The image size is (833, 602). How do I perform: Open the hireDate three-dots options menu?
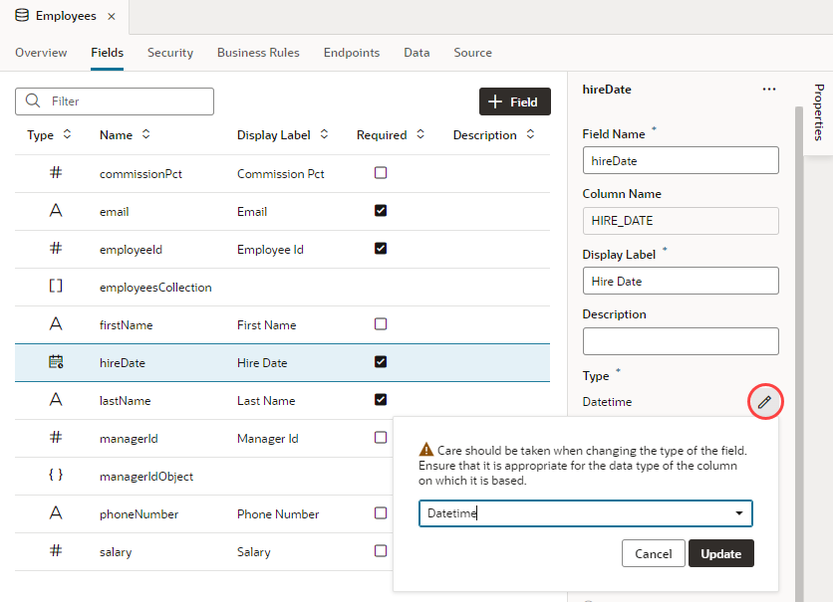click(x=768, y=90)
